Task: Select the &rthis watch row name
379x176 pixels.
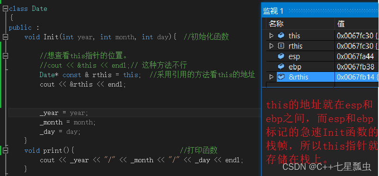Action: click(298, 77)
